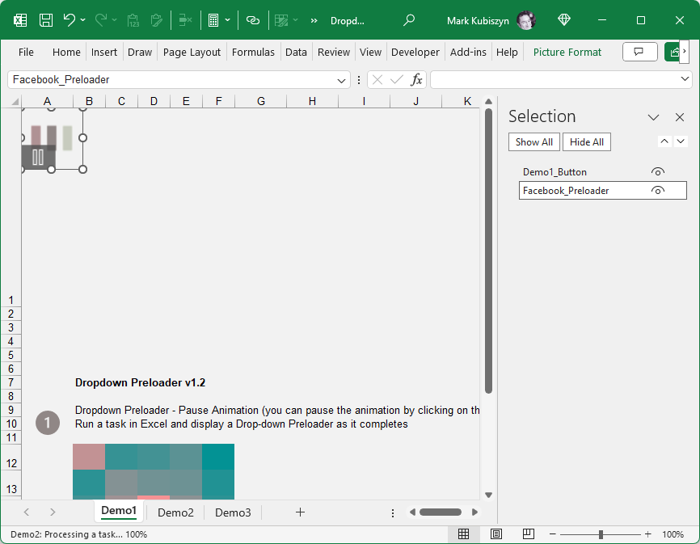Select Normal view in status bar
Viewport: 700px width, 544px height.
pyautogui.click(x=464, y=534)
